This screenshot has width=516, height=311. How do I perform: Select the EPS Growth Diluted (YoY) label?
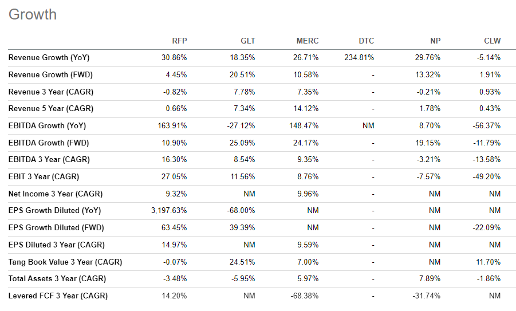pyautogui.click(x=54, y=211)
